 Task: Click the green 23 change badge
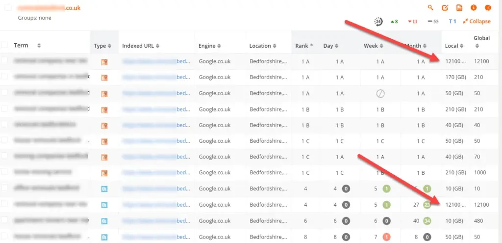[427, 205]
